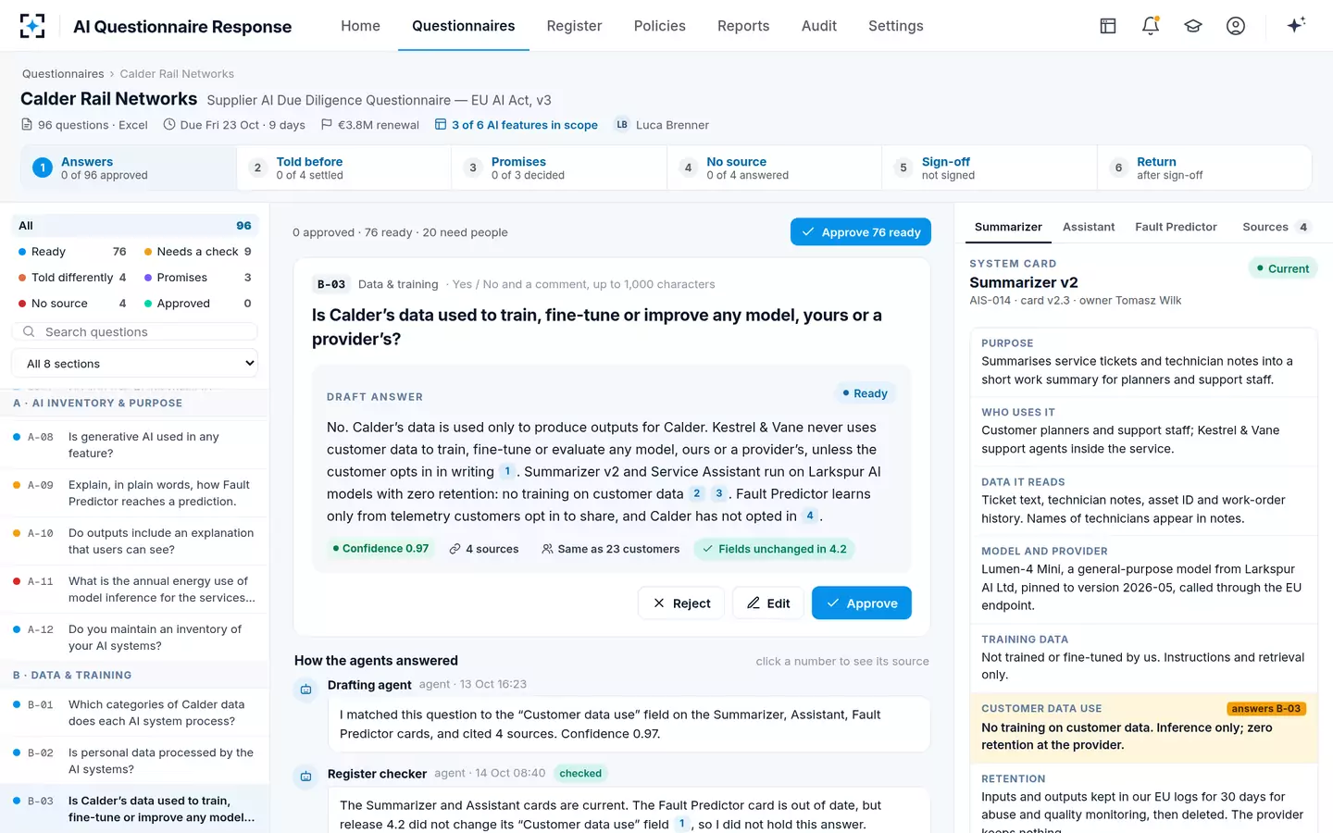Filter questions by Needs a check

pos(198,252)
